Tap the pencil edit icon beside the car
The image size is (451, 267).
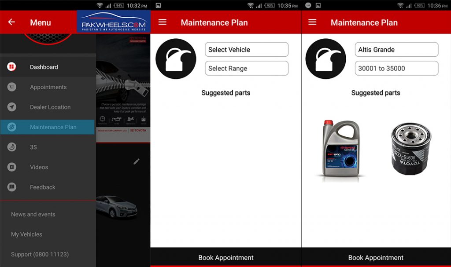[137, 161]
